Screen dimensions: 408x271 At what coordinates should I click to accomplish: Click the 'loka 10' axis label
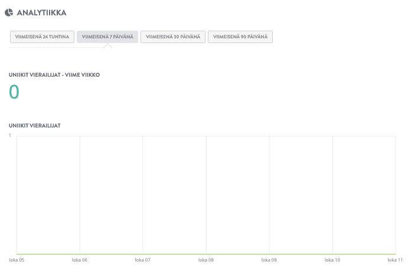pos(332,260)
